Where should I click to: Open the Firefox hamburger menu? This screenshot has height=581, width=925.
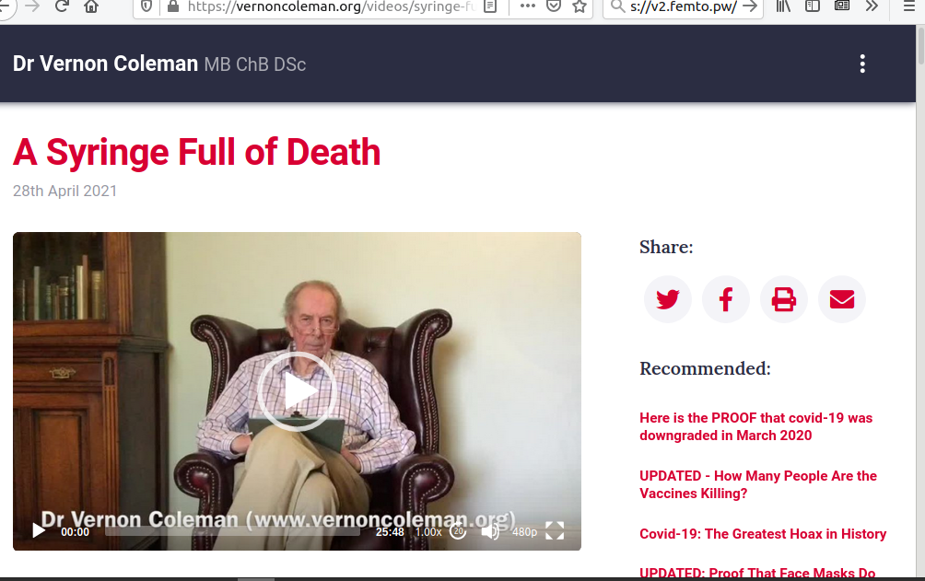coord(909,6)
